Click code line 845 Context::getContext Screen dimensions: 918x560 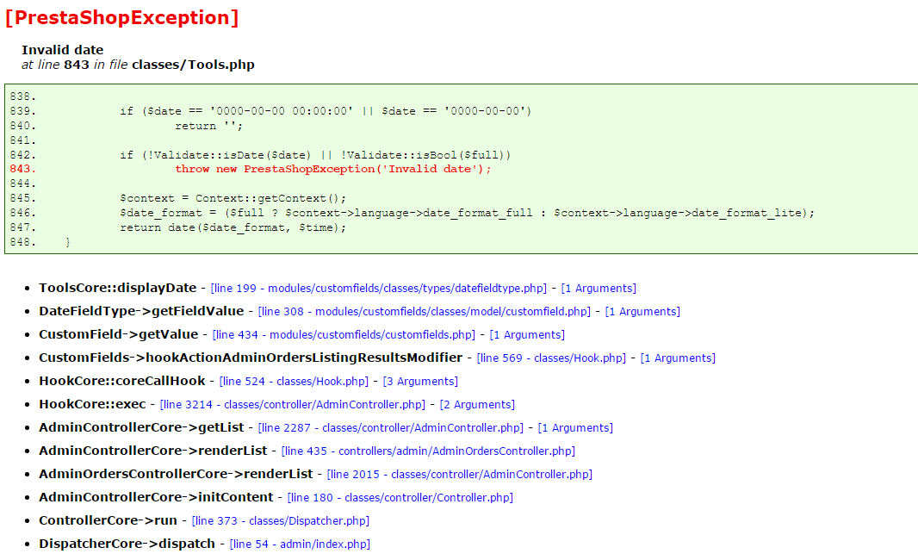[233, 198]
